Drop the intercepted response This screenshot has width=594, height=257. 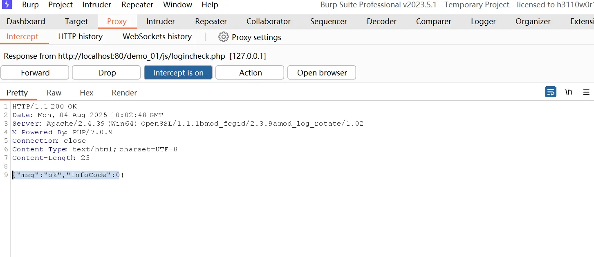pos(106,73)
